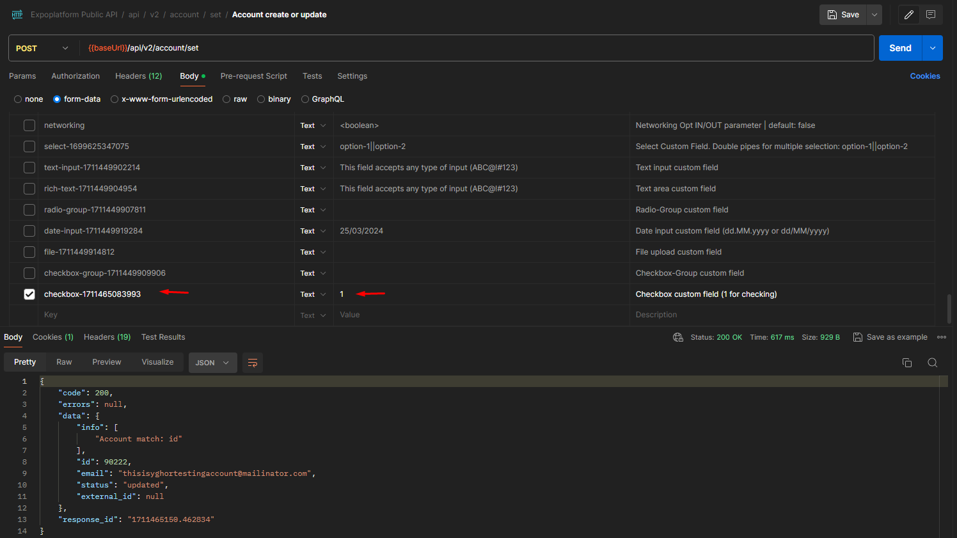Search the response with magnifier icon
The image size is (957, 538).
tap(933, 362)
